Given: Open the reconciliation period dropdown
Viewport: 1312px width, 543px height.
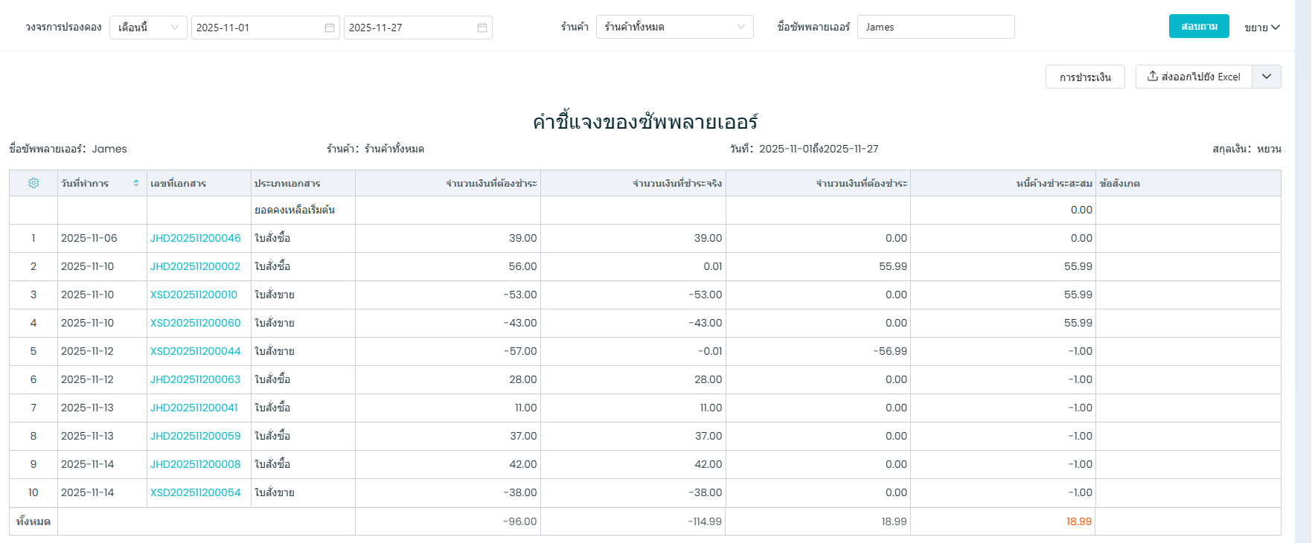Looking at the screenshot, I should [148, 28].
